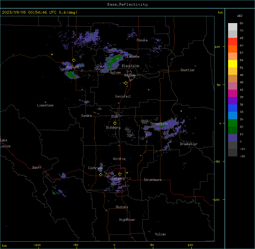
Task: Click the 80 value on the dBZ scale
Action: [x=241, y=23]
